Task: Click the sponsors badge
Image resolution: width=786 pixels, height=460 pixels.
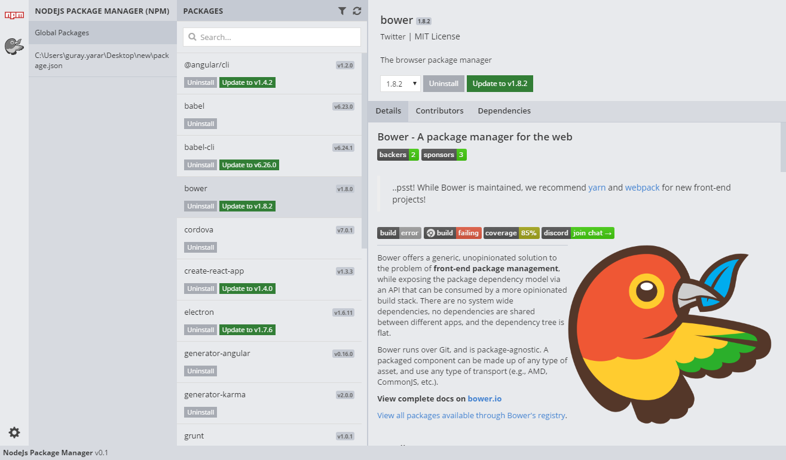Action: click(444, 155)
